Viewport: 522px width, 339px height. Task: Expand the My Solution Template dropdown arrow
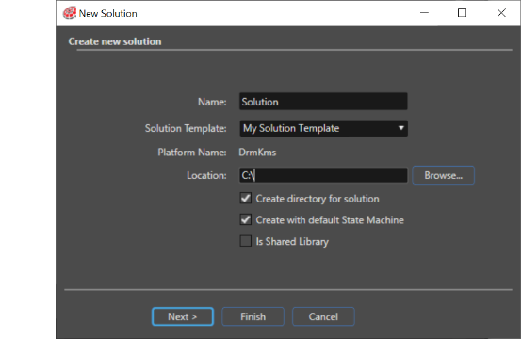click(x=400, y=128)
